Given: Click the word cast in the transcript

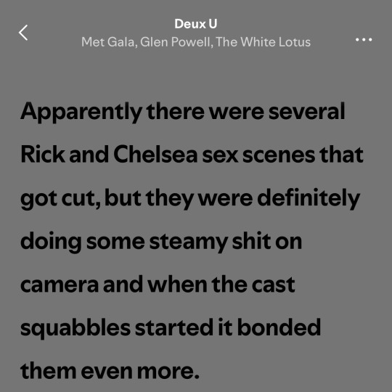Looking at the screenshot, I should coord(273,285).
